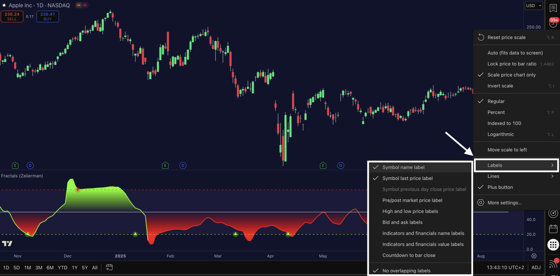Click the market status badge beside NASDAQ
The height and width of the screenshot is (276, 560).
point(81,5)
